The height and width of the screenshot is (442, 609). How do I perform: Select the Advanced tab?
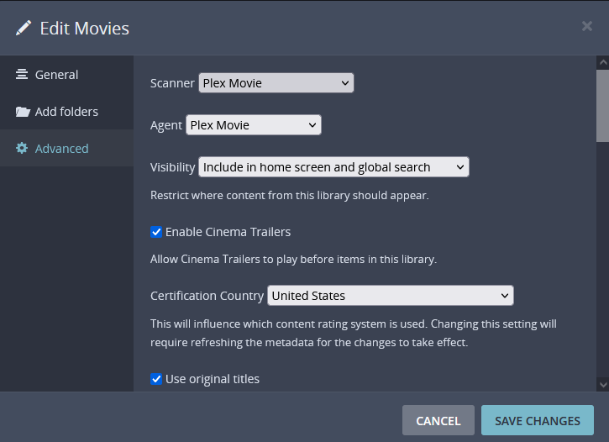(61, 149)
